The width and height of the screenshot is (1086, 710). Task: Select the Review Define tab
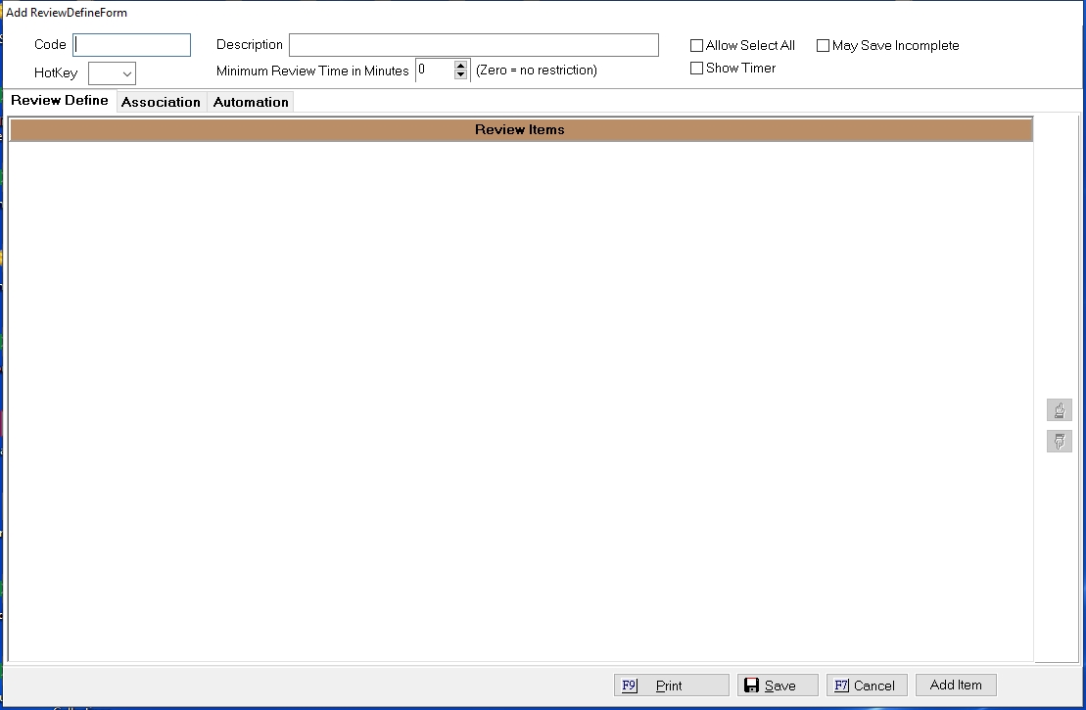tap(60, 101)
